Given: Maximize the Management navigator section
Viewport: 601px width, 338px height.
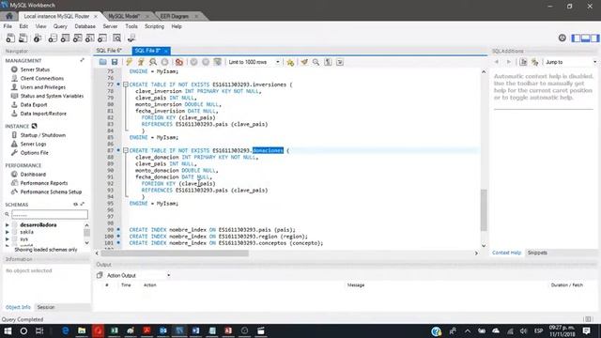Looking at the screenshot, I should 83,60.
